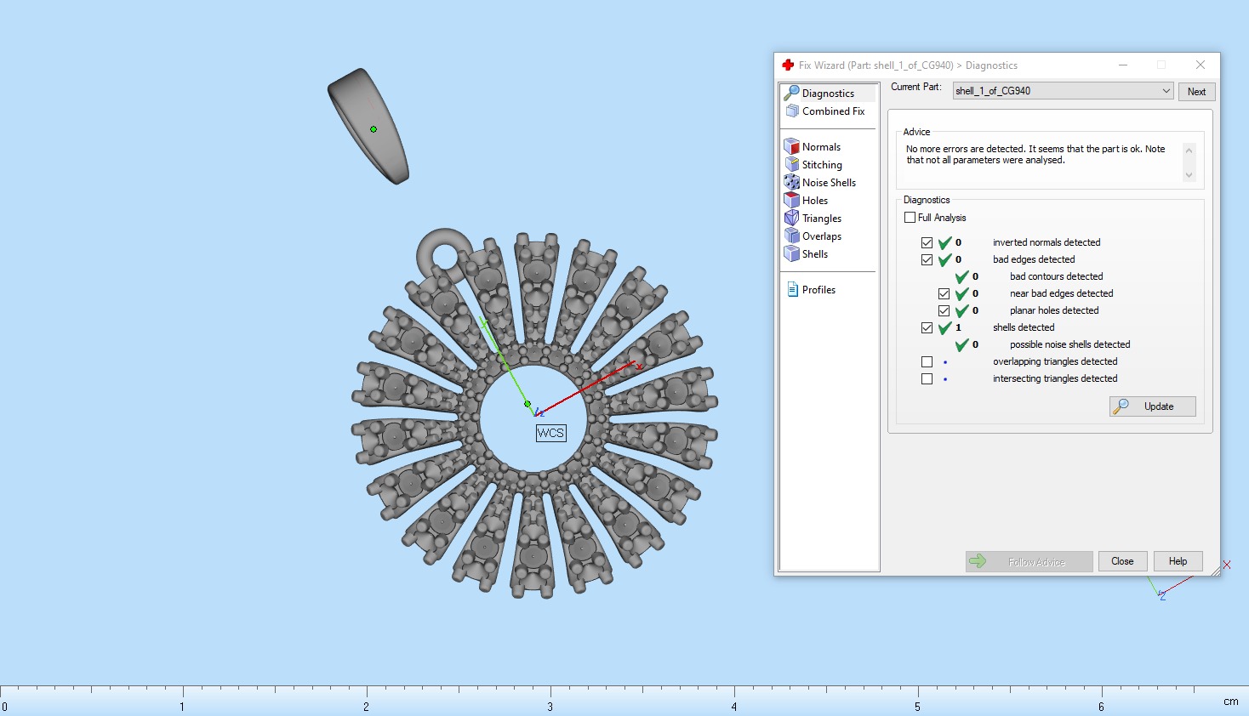1249x716 pixels.
Task: Check overlapping triangles detected box
Action: point(927,361)
